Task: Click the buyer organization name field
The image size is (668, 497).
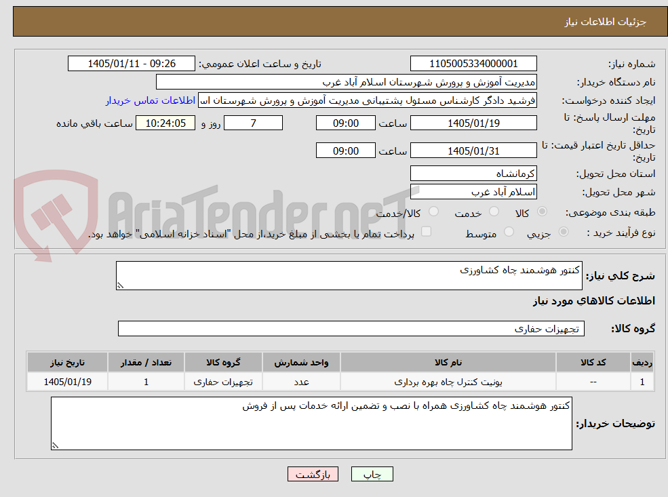Action: [347, 82]
